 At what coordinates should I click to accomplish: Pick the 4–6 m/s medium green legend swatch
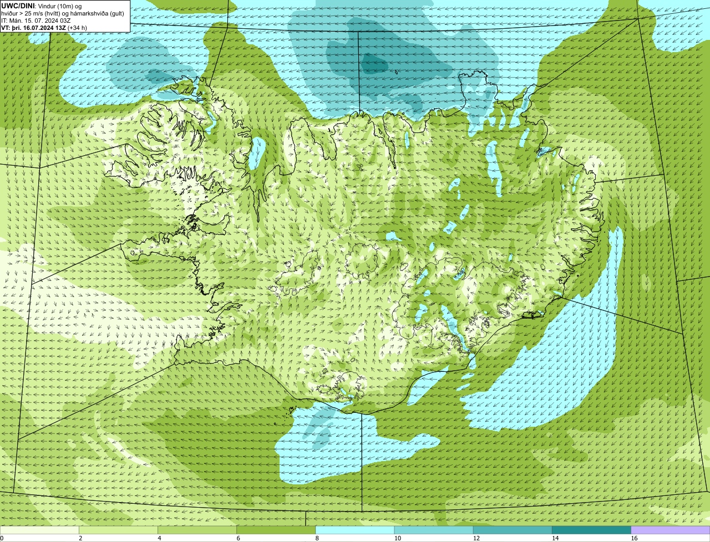click(197, 530)
